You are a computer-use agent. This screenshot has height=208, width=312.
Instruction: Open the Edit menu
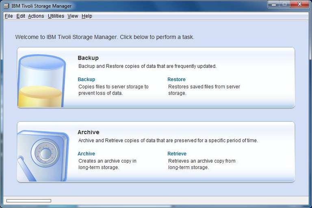click(21, 16)
